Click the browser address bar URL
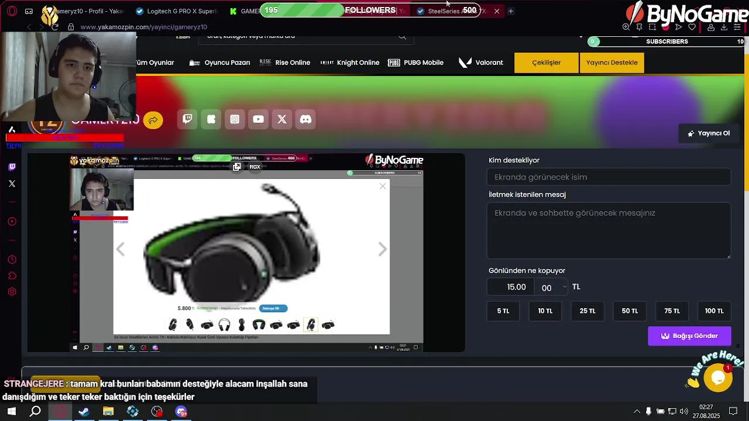The height and width of the screenshot is (421, 749). pos(143,27)
